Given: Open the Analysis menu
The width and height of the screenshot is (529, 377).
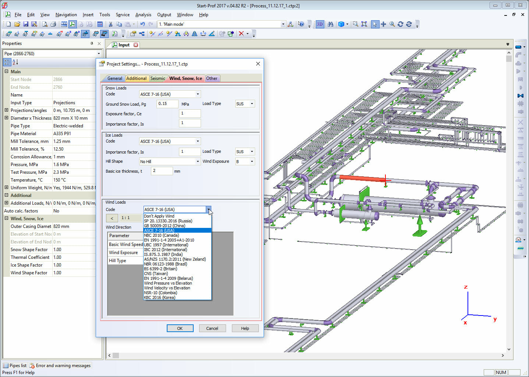Looking at the screenshot, I should point(143,15).
